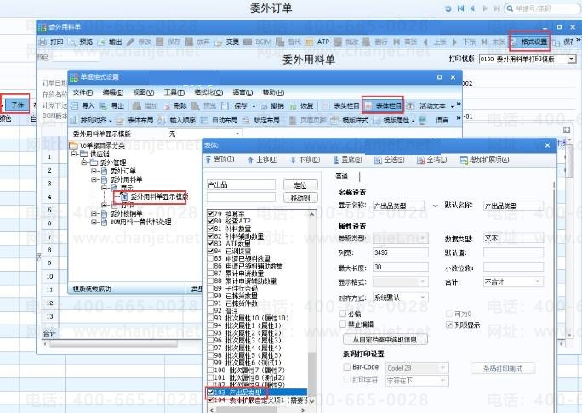
Task: Click the 显示名称 input field
Action: point(398,206)
